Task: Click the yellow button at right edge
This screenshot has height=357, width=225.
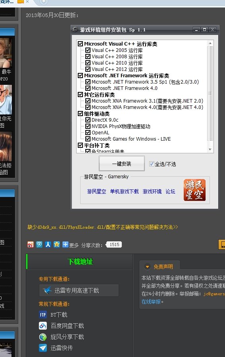Action: click(x=222, y=244)
